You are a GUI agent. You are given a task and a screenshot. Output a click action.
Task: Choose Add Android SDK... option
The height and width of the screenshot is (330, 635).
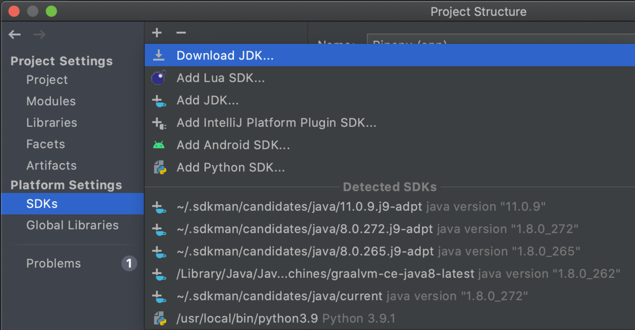[390, 145]
